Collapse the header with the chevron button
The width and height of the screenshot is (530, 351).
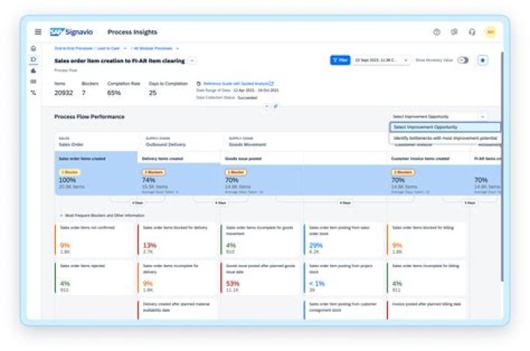pos(266,106)
